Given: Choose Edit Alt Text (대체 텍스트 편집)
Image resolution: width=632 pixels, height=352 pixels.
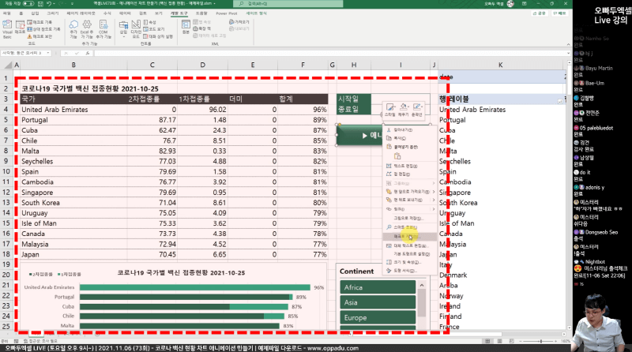Looking at the screenshot, I should pos(409,245).
